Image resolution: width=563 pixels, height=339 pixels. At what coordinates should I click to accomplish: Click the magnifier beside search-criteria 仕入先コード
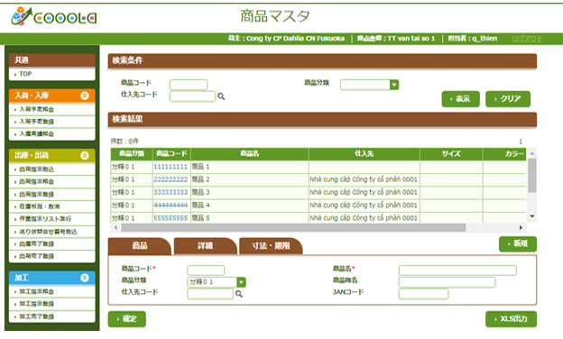[x=221, y=96]
